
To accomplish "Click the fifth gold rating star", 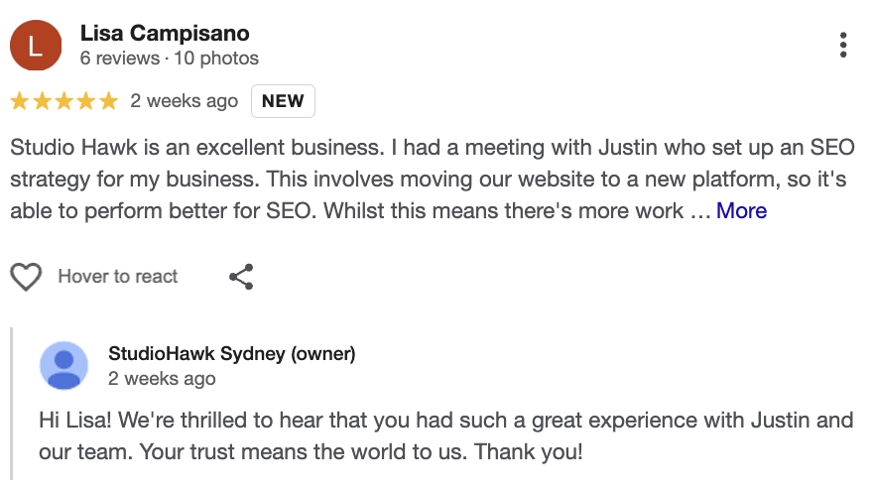I will [107, 101].
